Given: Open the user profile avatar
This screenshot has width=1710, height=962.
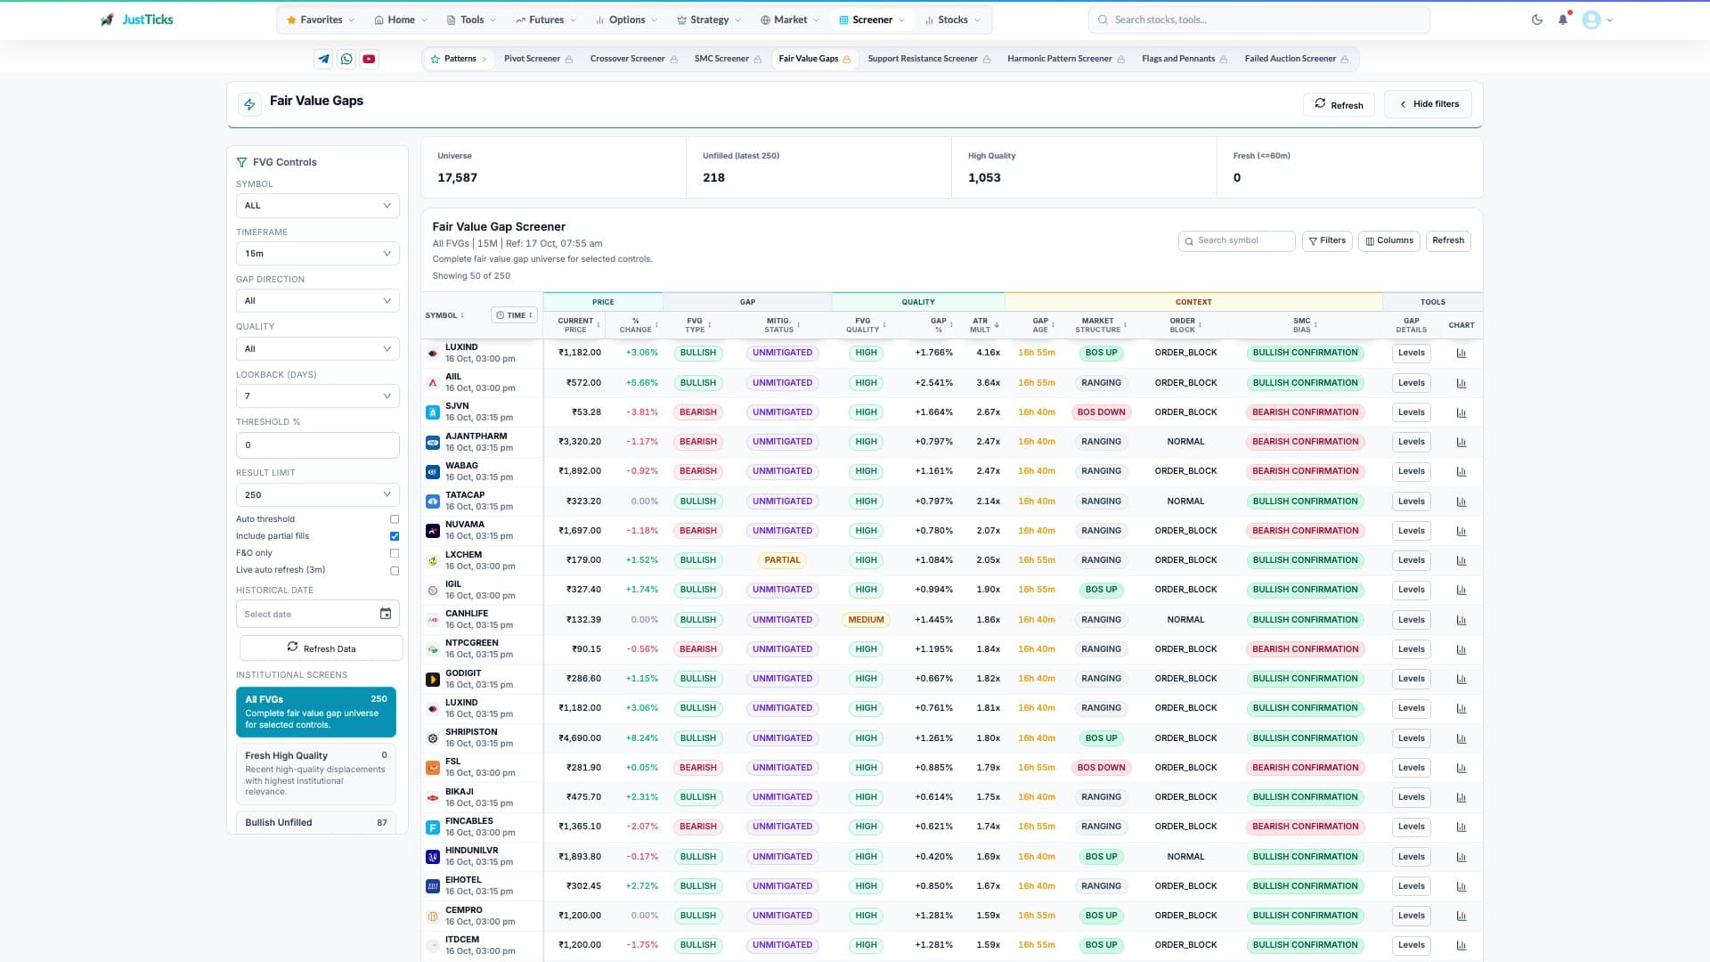Looking at the screenshot, I should [x=1592, y=20].
